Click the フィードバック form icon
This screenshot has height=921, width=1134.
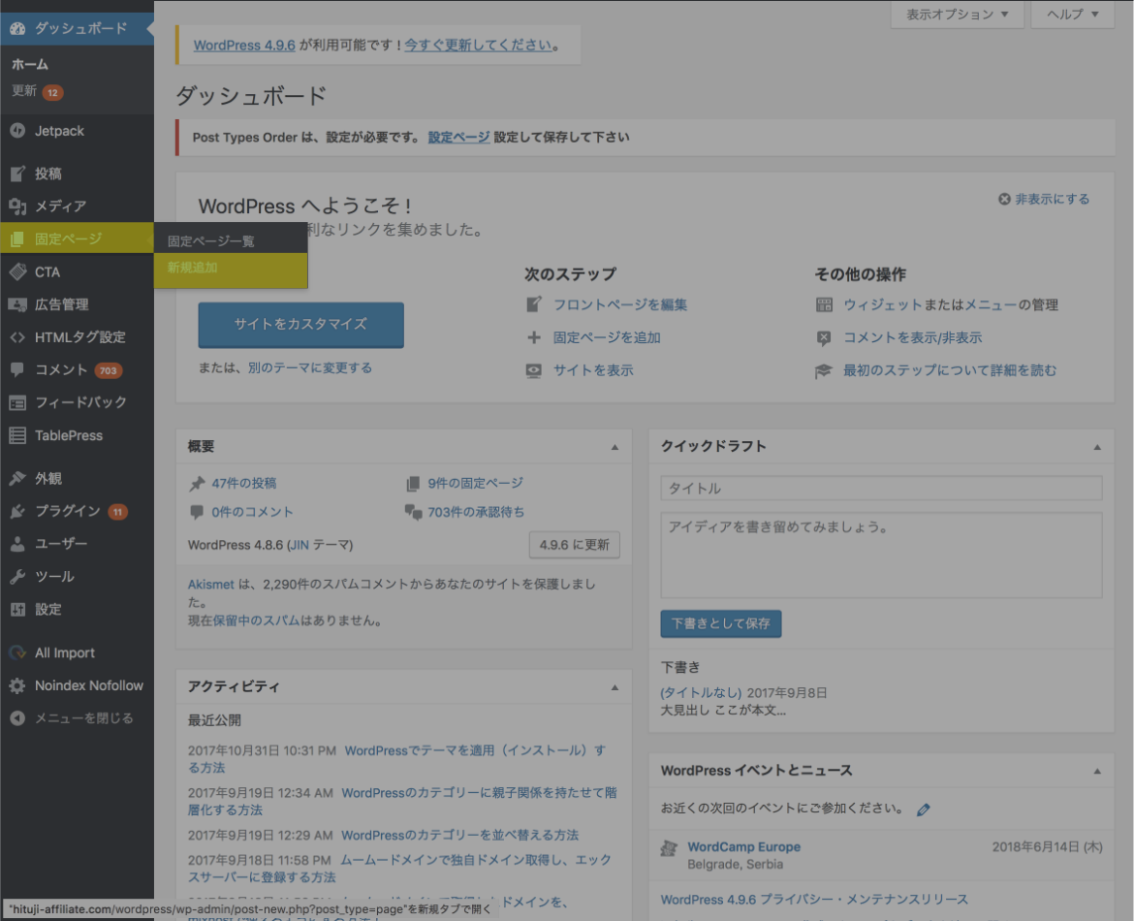(17, 402)
